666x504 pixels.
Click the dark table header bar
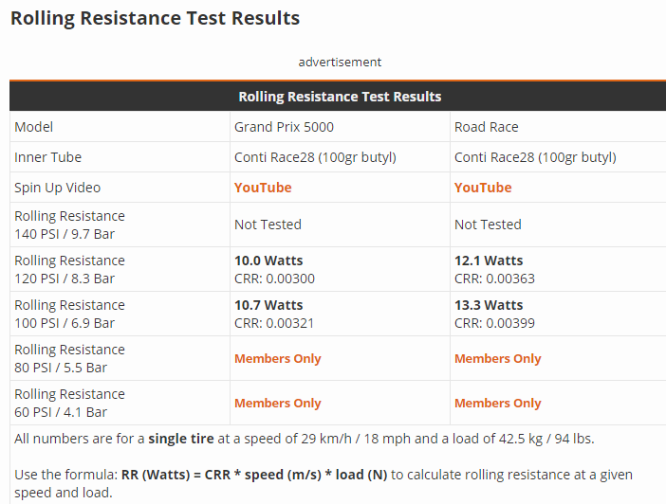click(339, 97)
